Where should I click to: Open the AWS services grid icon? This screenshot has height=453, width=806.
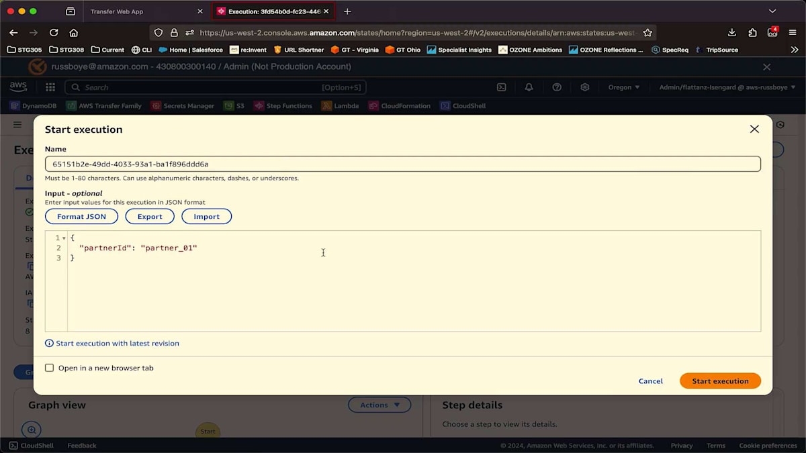[50, 87]
